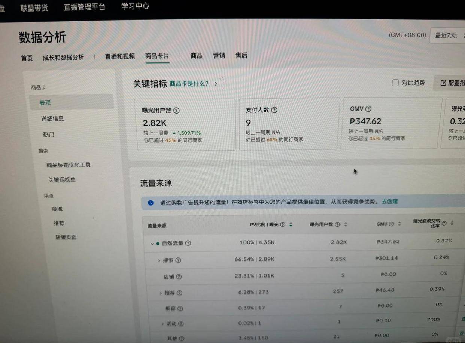Click the edit icon on 配置指标 button
This screenshot has width=465, height=343.
pyautogui.click(x=443, y=83)
